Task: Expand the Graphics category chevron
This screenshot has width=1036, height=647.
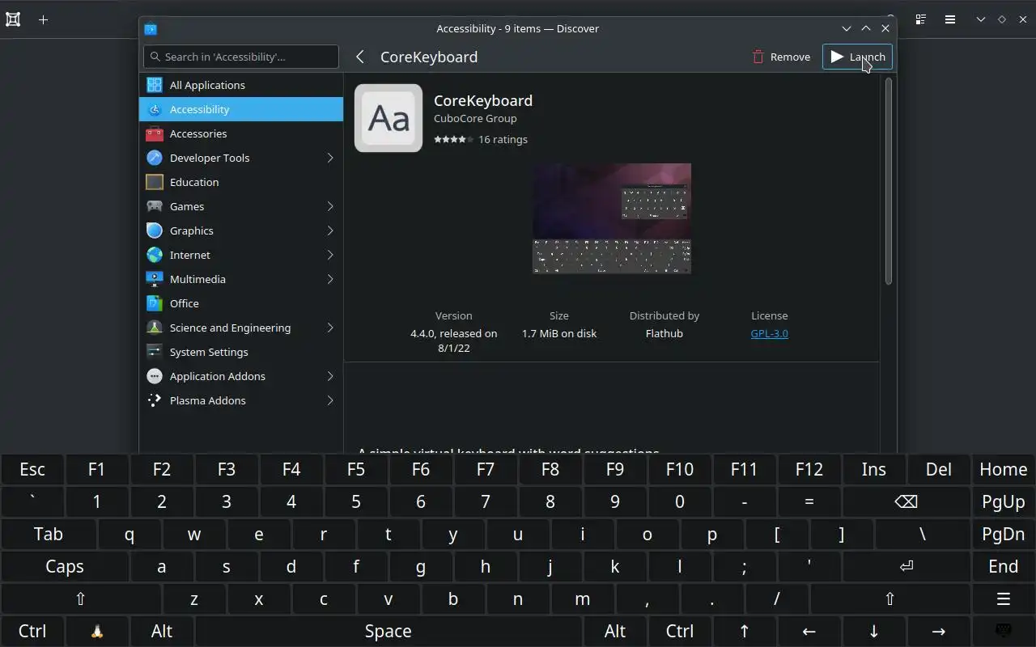Action: [330, 230]
